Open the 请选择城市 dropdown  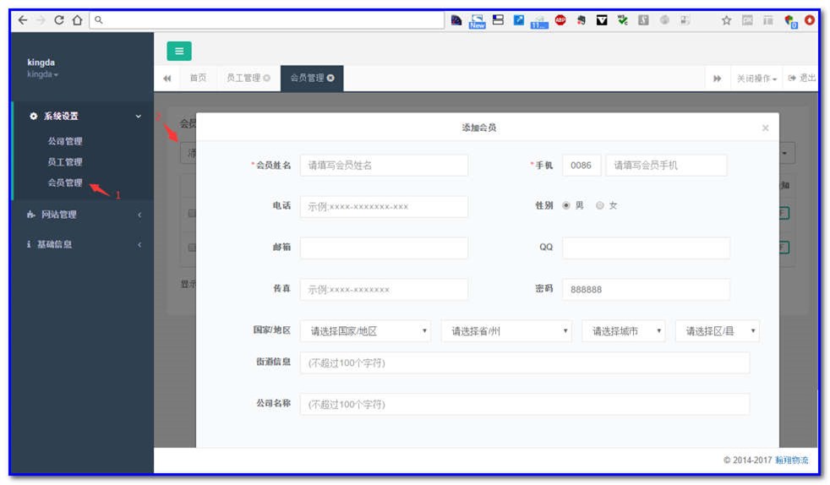coord(624,331)
